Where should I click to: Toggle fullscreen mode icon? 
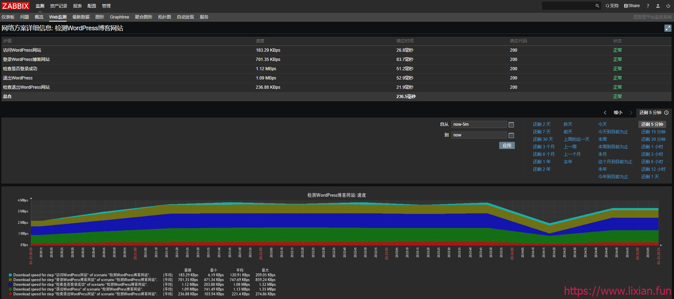(x=668, y=28)
